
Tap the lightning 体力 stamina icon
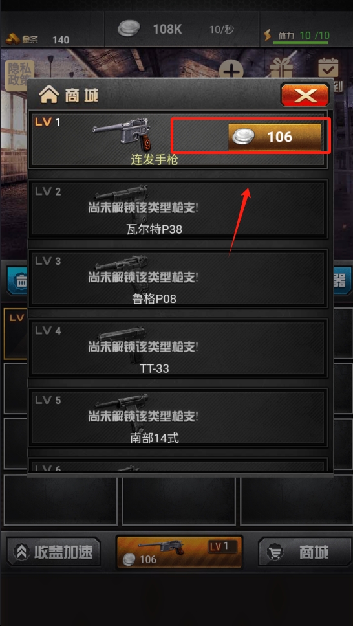coord(268,36)
